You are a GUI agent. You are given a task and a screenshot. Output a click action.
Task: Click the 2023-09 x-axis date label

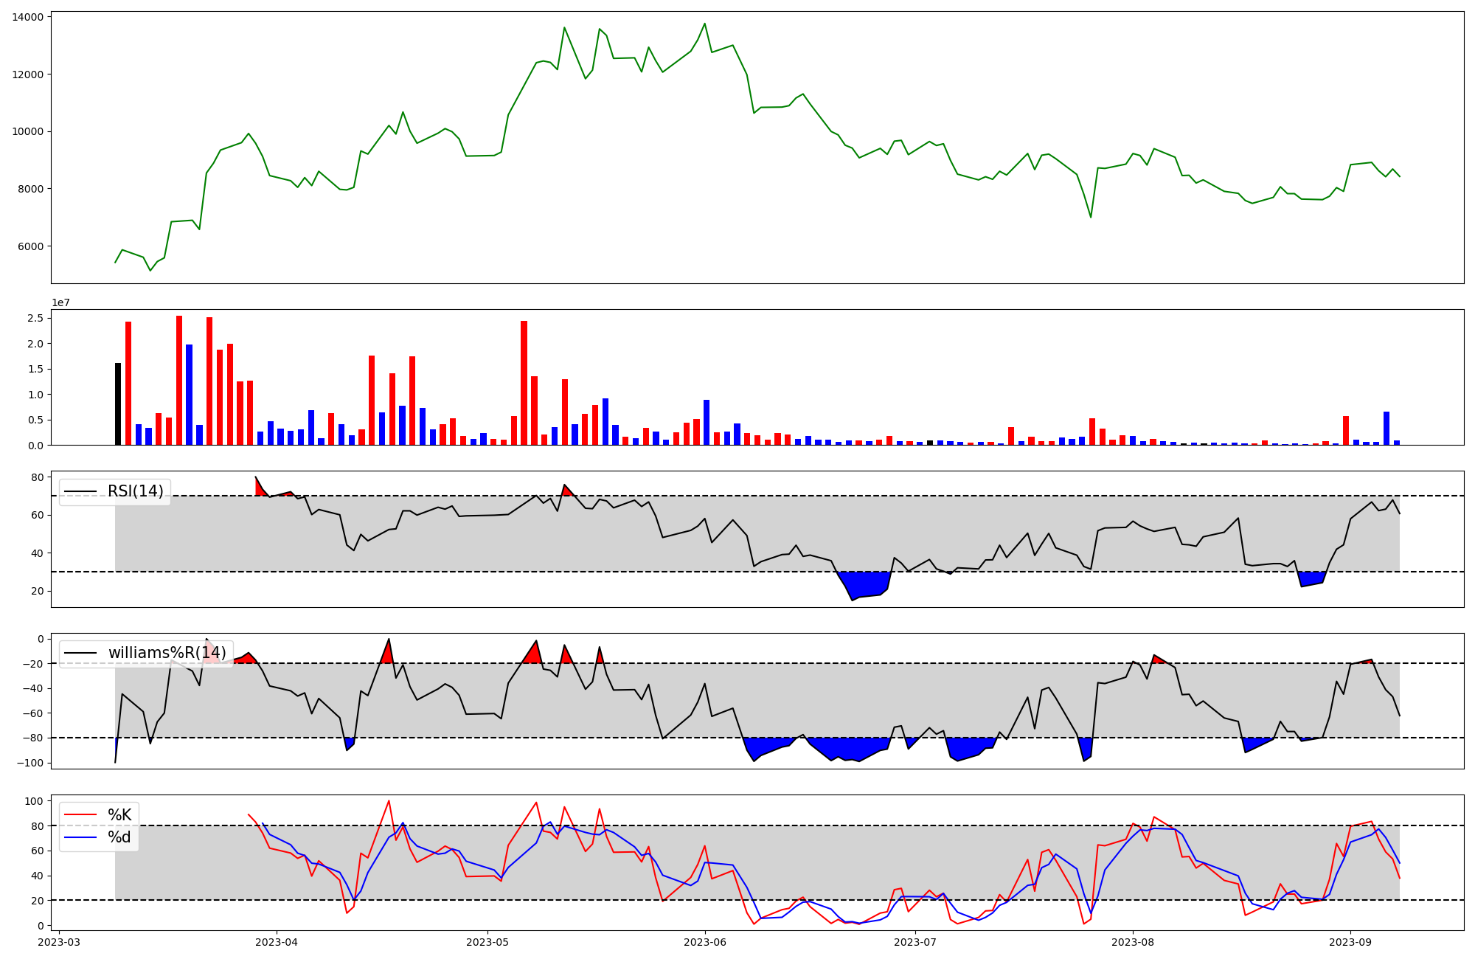click(x=1350, y=941)
